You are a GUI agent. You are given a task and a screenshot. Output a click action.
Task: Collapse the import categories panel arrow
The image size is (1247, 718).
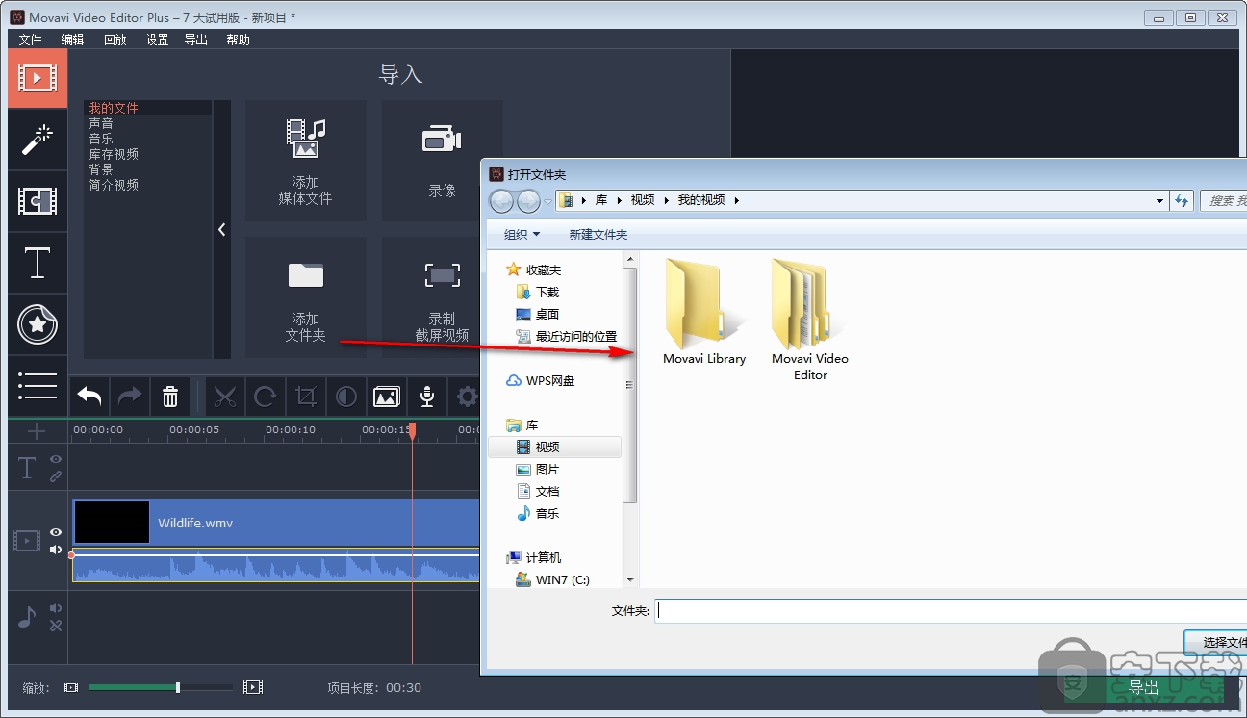[222, 229]
